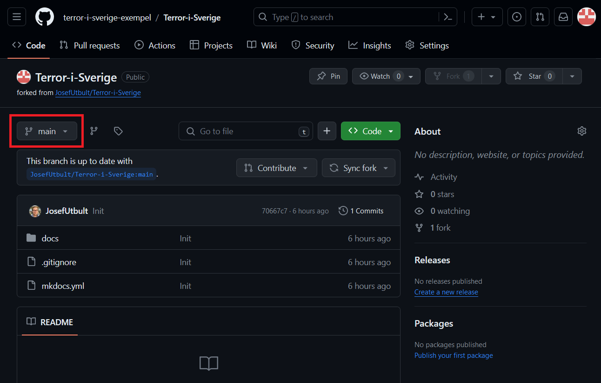Open the Star lists dropdown arrow
Viewport: 601px width, 383px height.
pos(572,76)
